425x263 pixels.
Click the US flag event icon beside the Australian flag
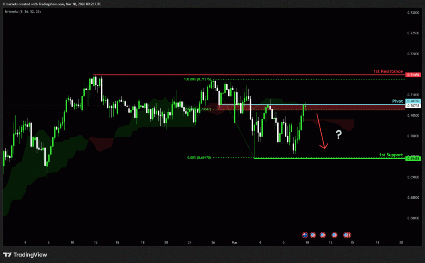click(313, 235)
